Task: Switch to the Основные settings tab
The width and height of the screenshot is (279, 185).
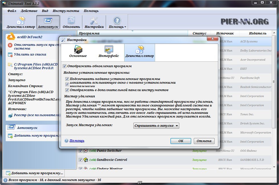Action: [78, 52]
